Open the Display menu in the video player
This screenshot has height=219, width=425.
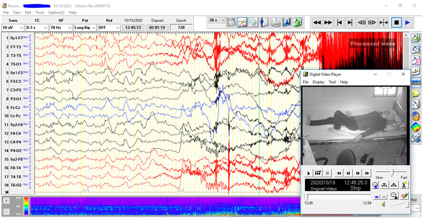tap(318, 82)
